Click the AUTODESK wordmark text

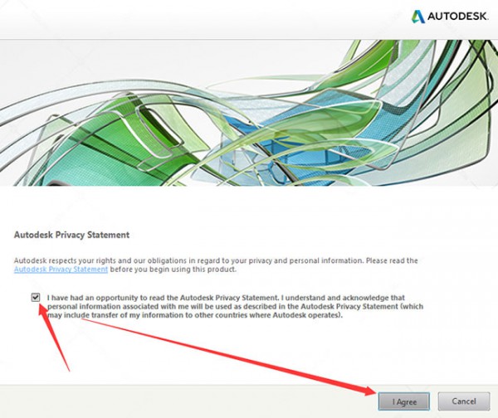pos(457,17)
